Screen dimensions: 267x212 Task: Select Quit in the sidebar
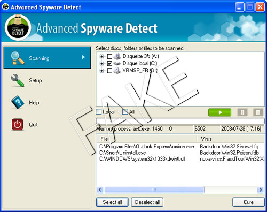(x=33, y=125)
